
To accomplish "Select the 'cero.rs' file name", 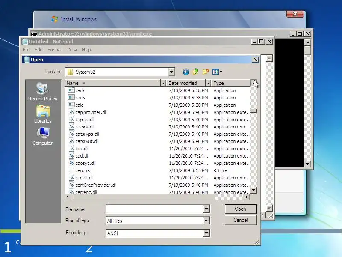I will (83, 170).
